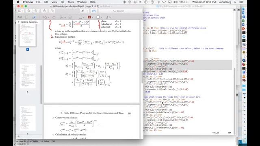Screen dimensions: 260x146
Task: Click the date and time in menu bar
Action: coord(204,2)
